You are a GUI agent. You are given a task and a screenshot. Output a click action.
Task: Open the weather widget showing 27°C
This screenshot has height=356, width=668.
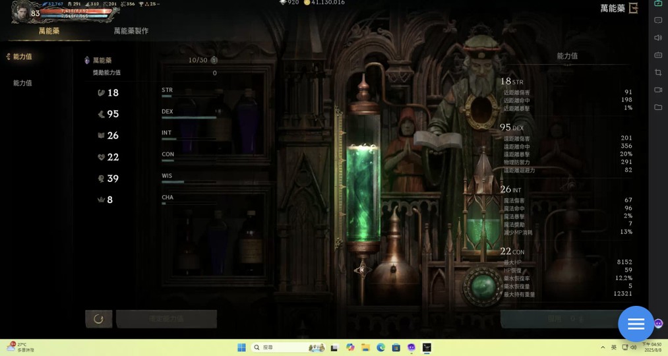(x=20, y=347)
